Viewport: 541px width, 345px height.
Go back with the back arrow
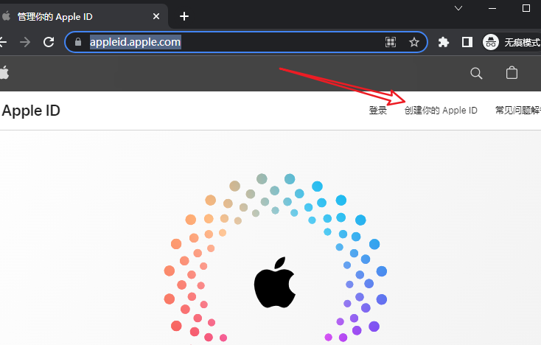pos(3,42)
